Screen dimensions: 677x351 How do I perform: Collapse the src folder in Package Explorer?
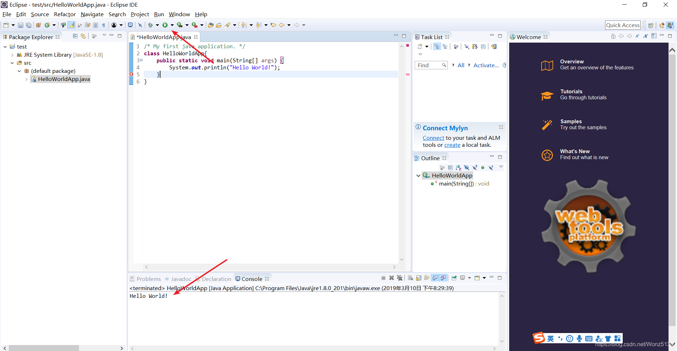coord(13,63)
